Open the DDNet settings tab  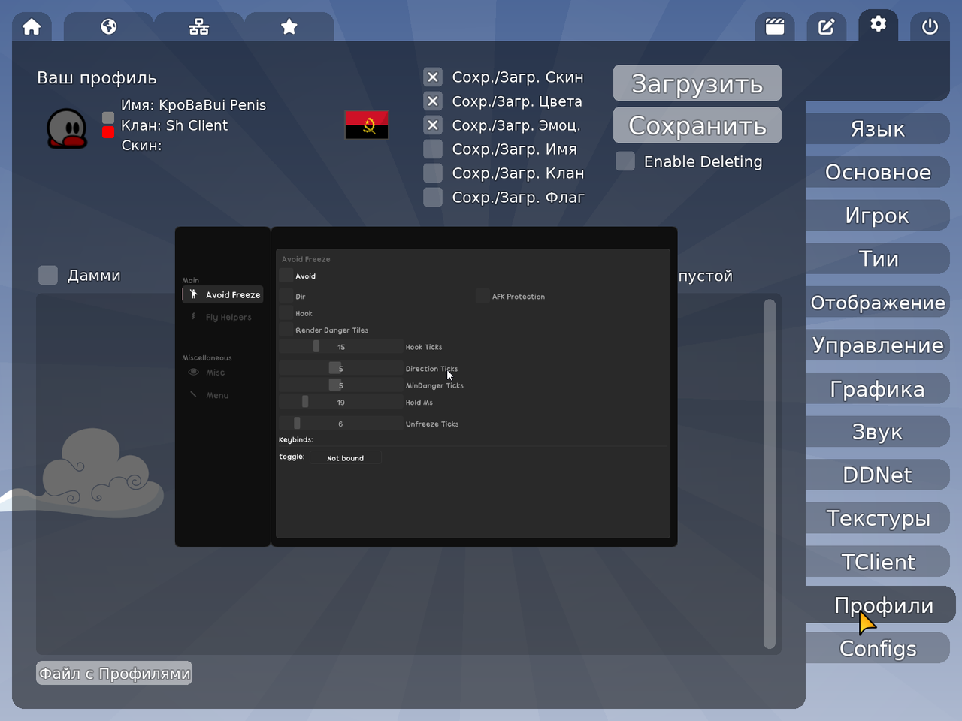[x=878, y=475]
